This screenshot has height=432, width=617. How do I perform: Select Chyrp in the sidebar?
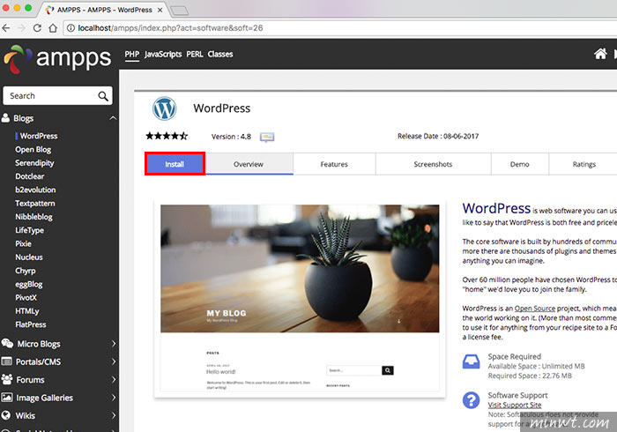pyautogui.click(x=26, y=271)
